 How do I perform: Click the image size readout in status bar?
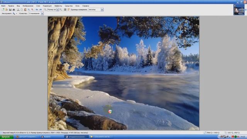211,133
